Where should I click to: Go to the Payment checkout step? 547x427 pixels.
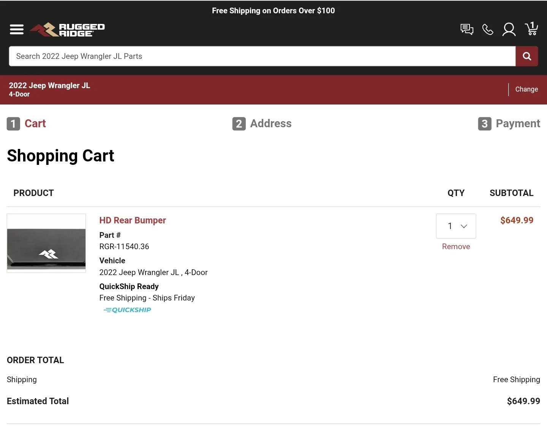pyautogui.click(x=509, y=124)
